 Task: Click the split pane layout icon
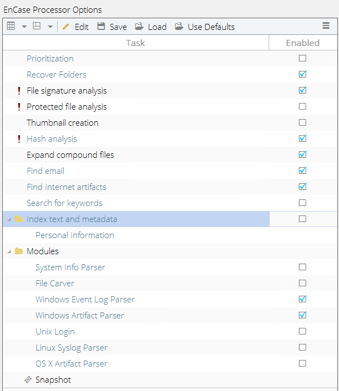(x=37, y=26)
